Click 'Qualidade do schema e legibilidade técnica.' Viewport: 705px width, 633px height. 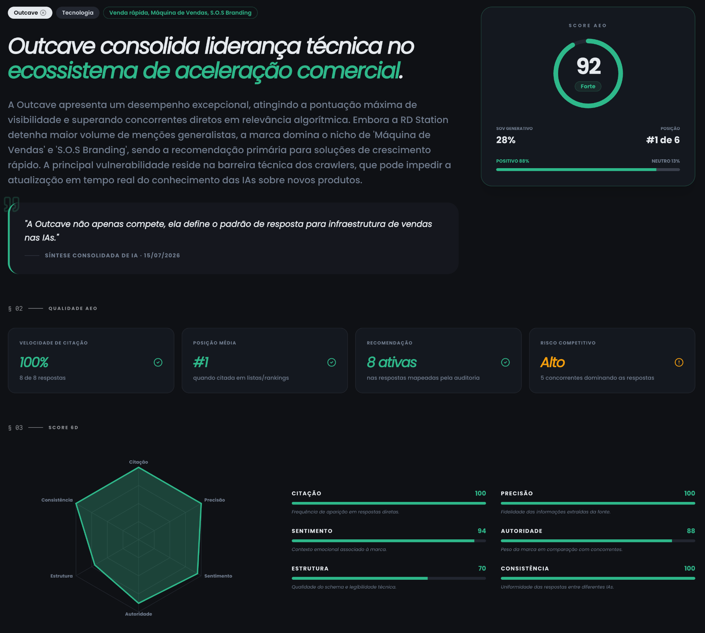(344, 587)
